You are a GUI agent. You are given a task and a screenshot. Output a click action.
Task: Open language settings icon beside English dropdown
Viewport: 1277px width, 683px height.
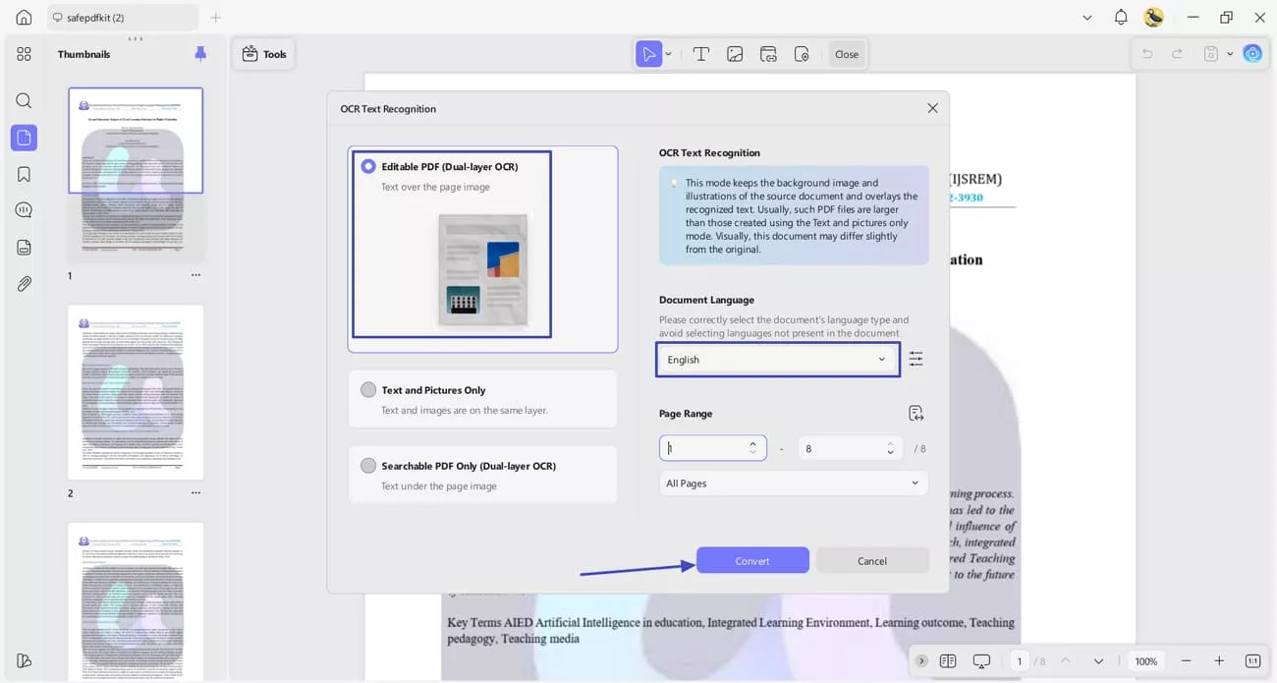(x=916, y=360)
